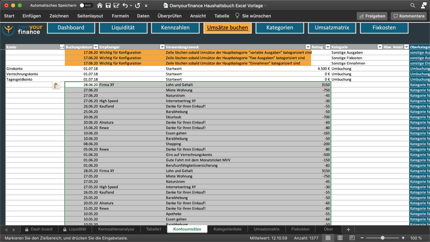The width and height of the screenshot is (430, 242).
Task: Switch to Kategorienliste sheet tab
Action: click(228, 229)
